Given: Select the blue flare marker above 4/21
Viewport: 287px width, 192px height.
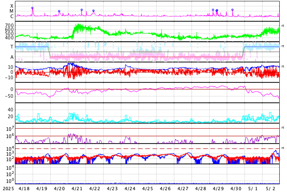Looking at the screenshot, I should coord(81,10).
